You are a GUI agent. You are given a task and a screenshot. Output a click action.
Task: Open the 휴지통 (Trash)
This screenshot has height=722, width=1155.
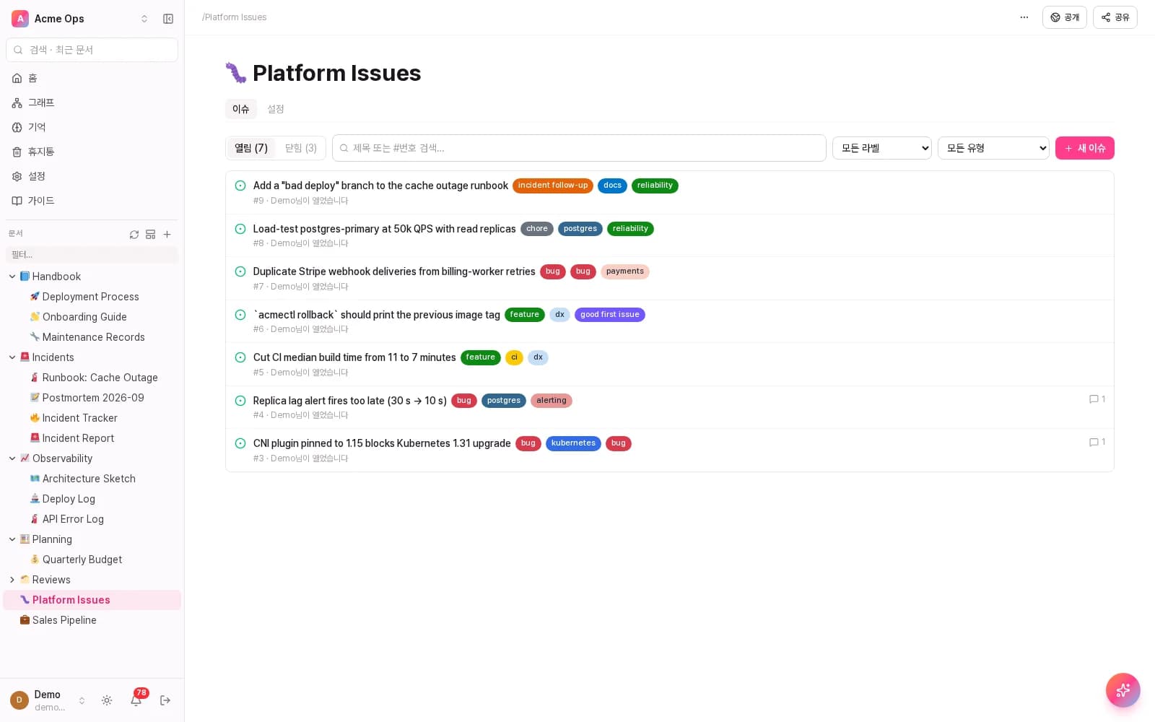[x=92, y=152]
